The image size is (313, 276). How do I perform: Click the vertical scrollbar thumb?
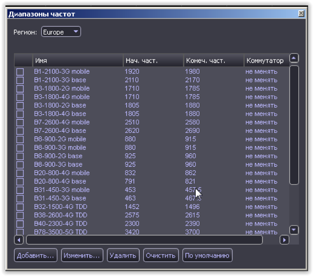click(294, 125)
